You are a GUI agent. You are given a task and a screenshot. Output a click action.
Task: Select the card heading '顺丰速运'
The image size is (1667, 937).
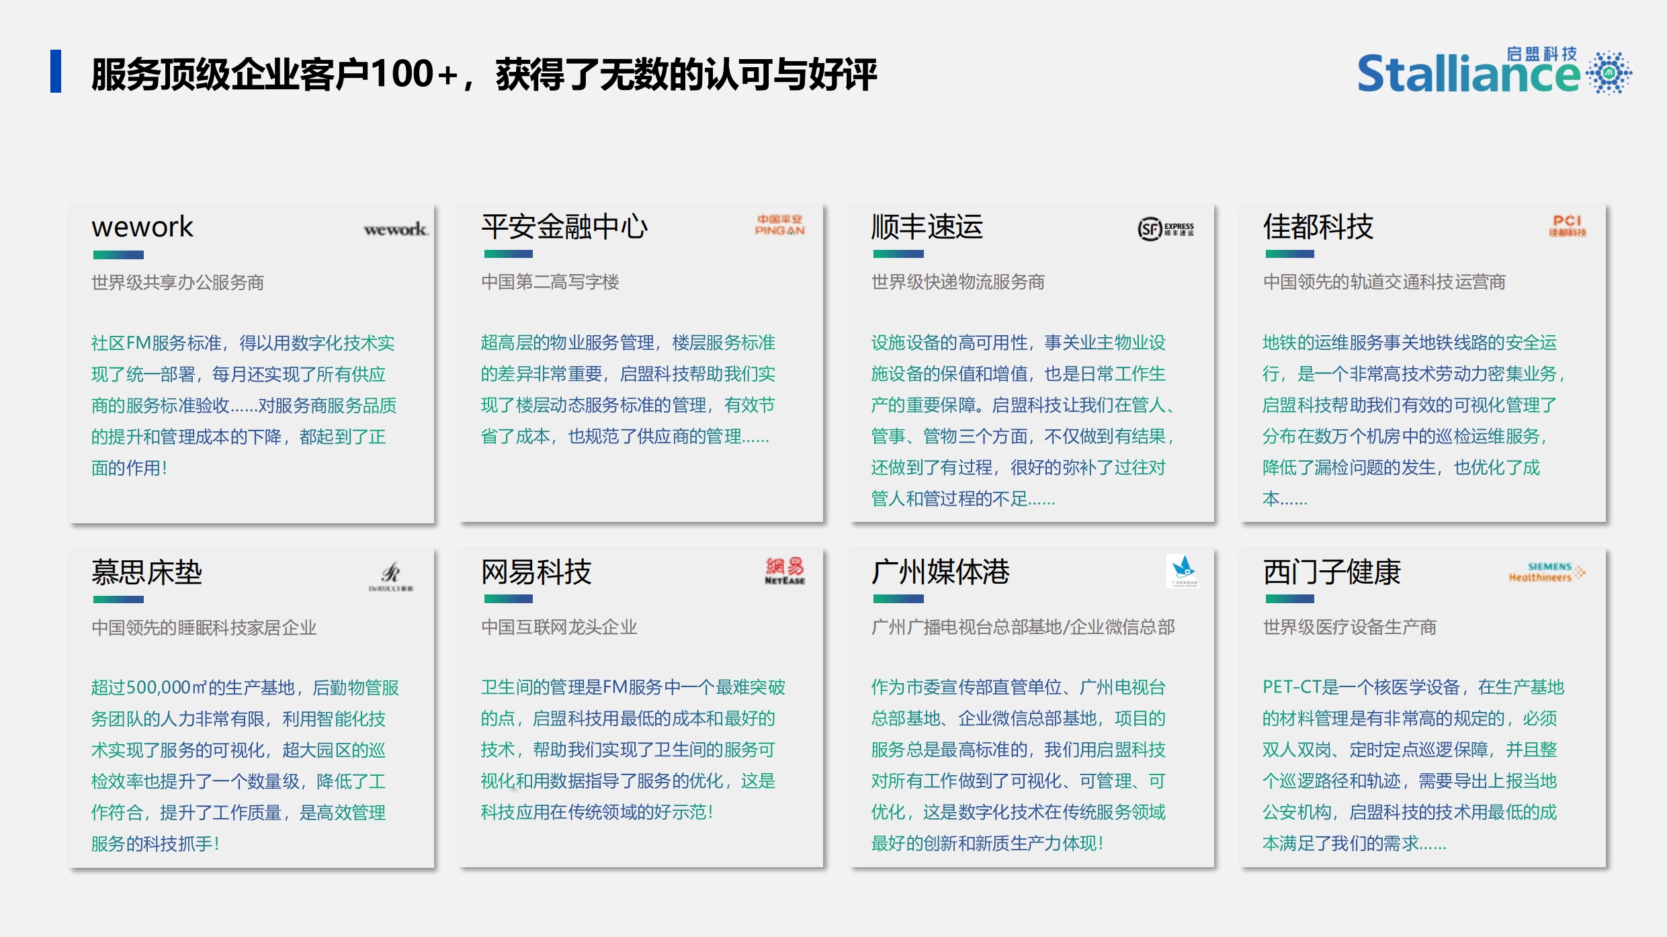click(927, 227)
